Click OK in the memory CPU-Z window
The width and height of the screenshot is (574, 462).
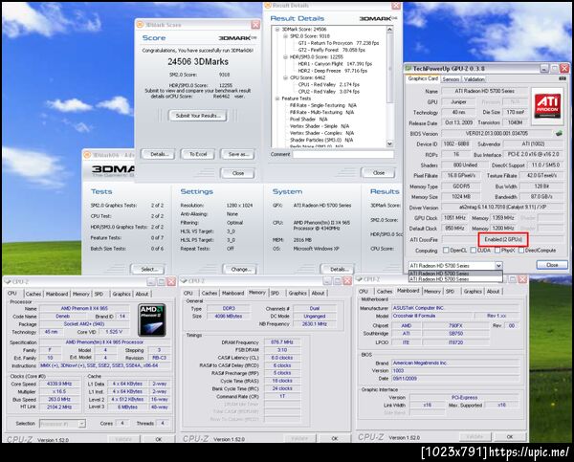pyautogui.click(x=334, y=438)
